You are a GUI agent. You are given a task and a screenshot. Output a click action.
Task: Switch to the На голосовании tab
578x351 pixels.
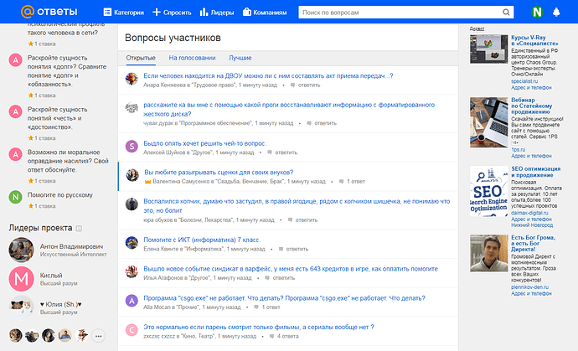tap(192, 58)
